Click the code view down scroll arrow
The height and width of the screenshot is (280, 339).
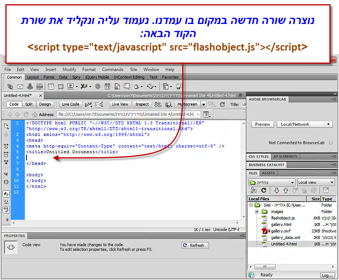(243, 217)
